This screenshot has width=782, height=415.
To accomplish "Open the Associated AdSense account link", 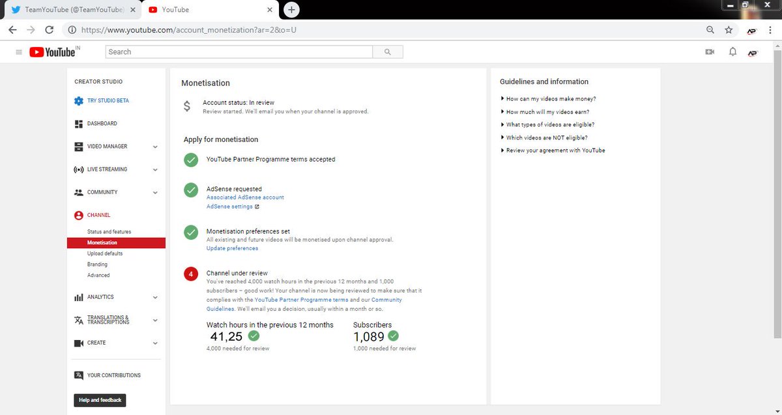I will coord(245,197).
